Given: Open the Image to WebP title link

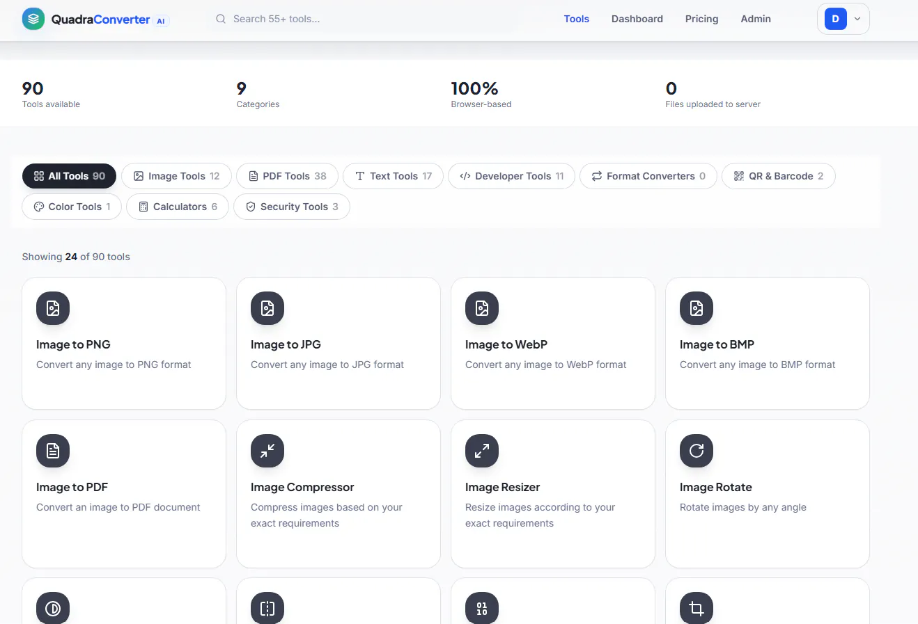Looking at the screenshot, I should point(506,344).
